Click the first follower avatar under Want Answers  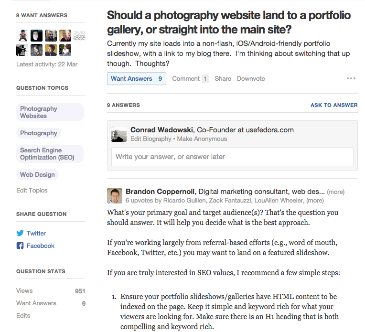[x=22, y=35]
